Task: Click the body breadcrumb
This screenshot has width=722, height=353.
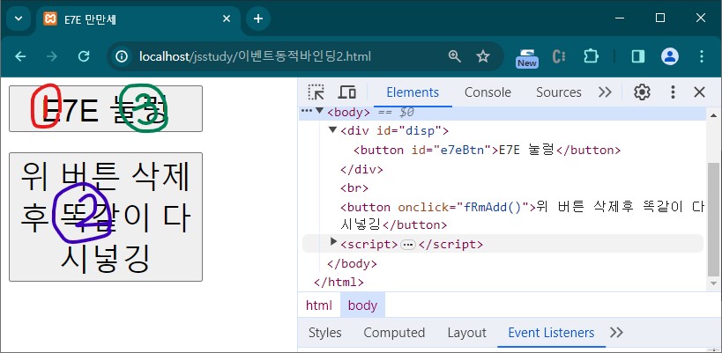Action: coord(362,305)
